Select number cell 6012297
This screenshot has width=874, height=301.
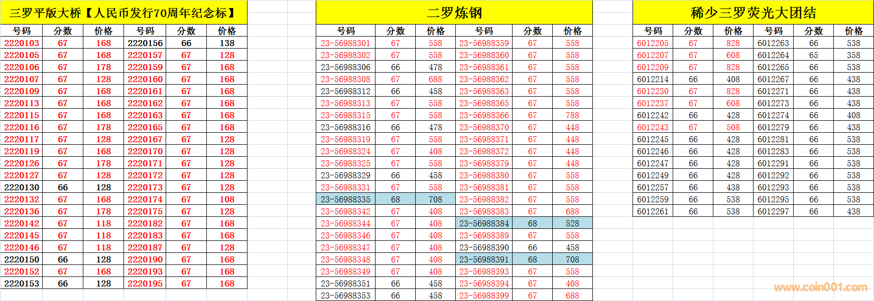(x=773, y=211)
